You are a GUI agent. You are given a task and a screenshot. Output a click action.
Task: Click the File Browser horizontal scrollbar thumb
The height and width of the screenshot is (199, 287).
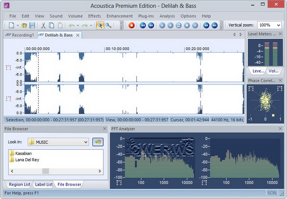pos(45,171)
